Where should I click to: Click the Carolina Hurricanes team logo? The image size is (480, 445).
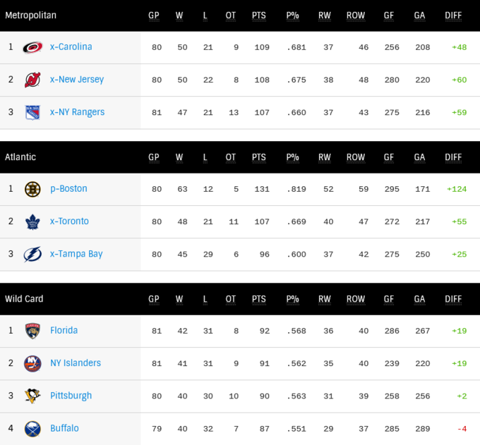[32, 47]
